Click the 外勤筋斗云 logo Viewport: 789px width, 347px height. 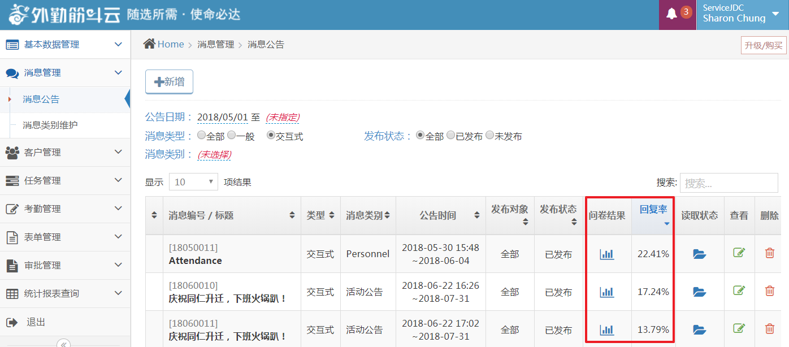(64, 15)
